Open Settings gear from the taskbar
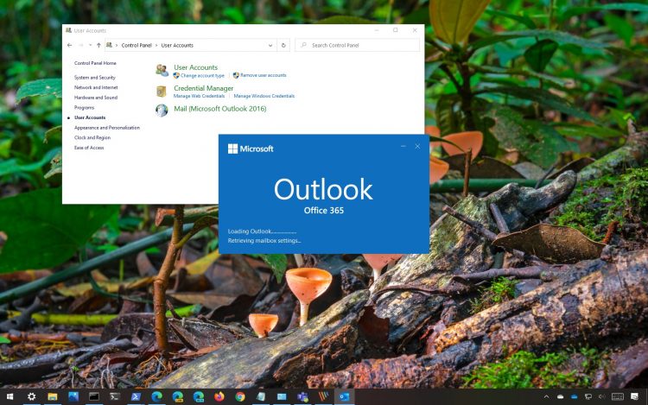Viewport: 648px width, 405px height. click(31, 396)
